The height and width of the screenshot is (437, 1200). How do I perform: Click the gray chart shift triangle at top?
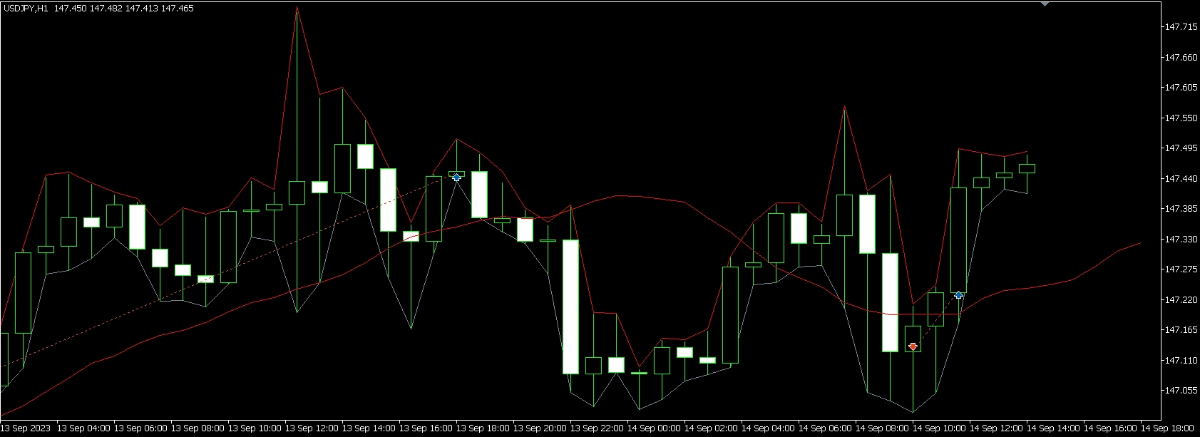click(1045, 4)
